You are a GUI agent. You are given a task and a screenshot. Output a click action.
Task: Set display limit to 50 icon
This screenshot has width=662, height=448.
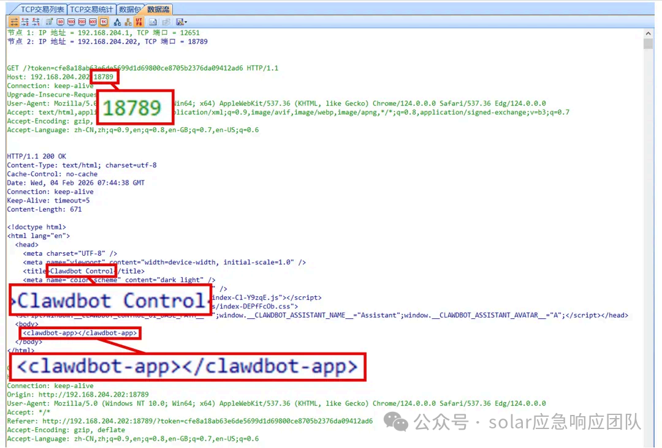tap(60, 21)
